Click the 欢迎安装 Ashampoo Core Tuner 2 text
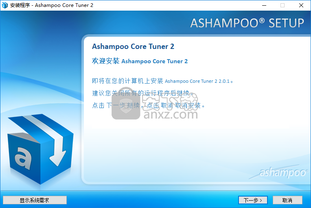 click(140, 61)
